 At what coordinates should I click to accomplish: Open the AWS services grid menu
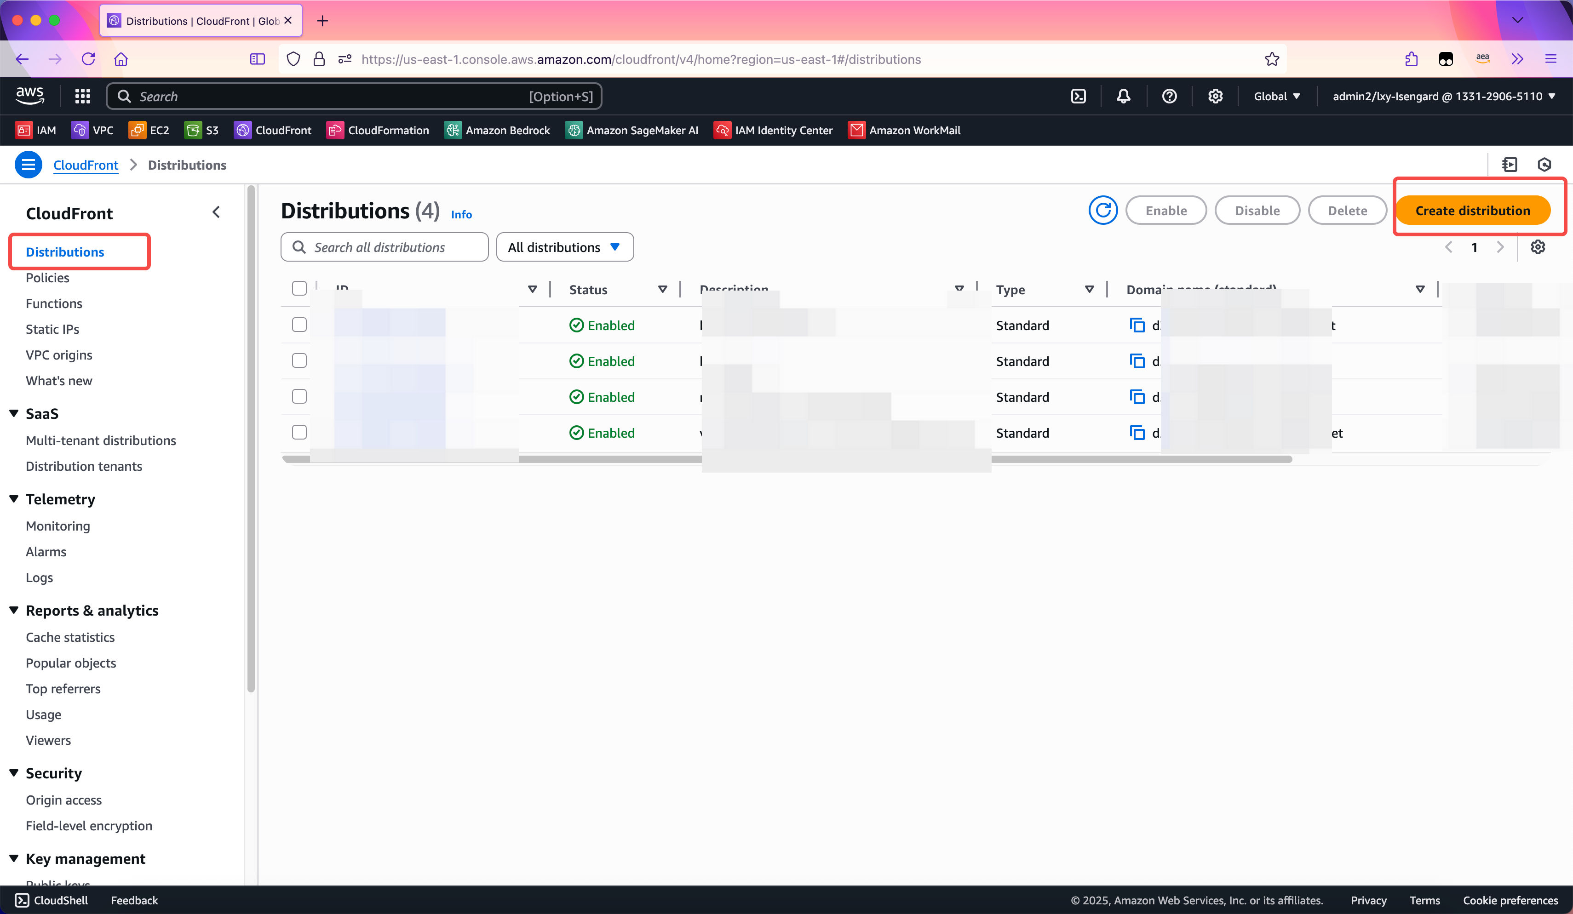click(x=82, y=96)
